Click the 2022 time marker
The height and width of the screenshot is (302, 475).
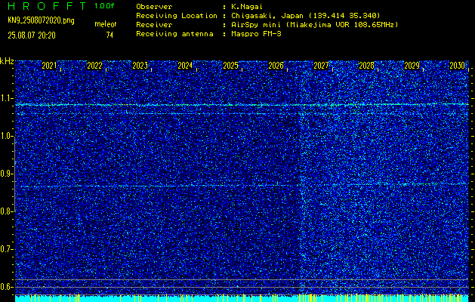point(94,66)
